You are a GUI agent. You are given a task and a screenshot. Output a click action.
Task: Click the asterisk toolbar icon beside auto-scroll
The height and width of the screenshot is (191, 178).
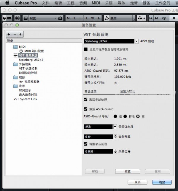(144, 18)
